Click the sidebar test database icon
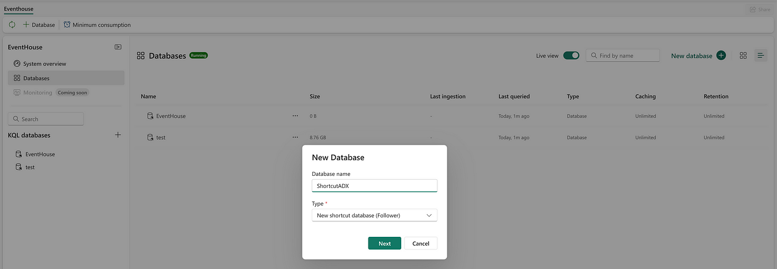 click(x=19, y=167)
